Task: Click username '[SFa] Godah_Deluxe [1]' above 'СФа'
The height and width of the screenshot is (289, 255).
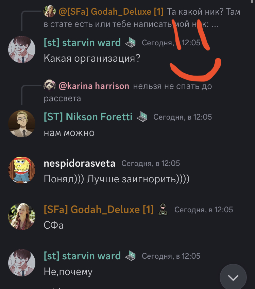Action: [99, 209]
